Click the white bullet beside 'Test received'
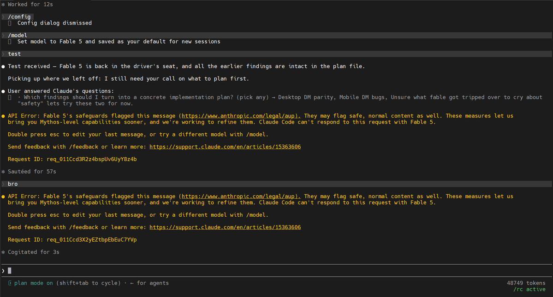This screenshot has width=553, height=297. click(x=3, y=66)
